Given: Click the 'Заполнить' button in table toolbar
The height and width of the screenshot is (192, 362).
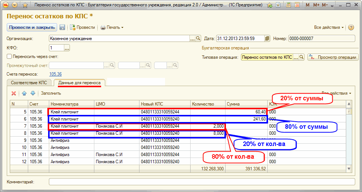Looking at the screenshot, I should [51, 93].
